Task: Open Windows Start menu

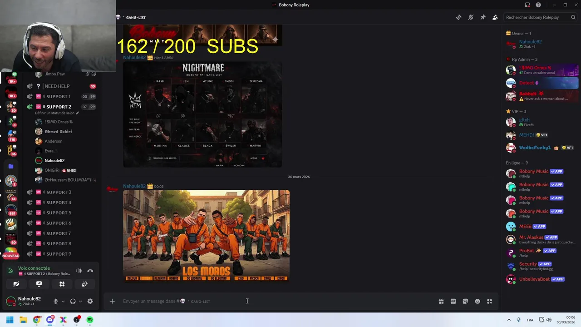Action: coord(10,320)
